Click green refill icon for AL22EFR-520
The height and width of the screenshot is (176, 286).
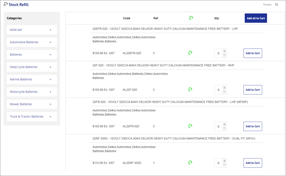click(x=190, y=53)
